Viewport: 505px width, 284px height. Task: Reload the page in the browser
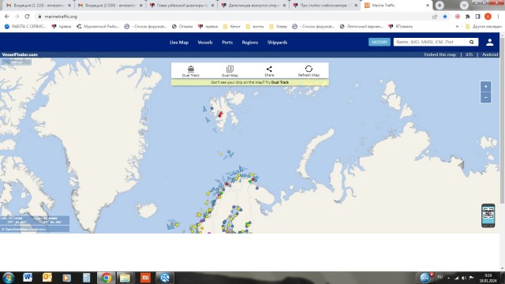[x=27, y=17]
